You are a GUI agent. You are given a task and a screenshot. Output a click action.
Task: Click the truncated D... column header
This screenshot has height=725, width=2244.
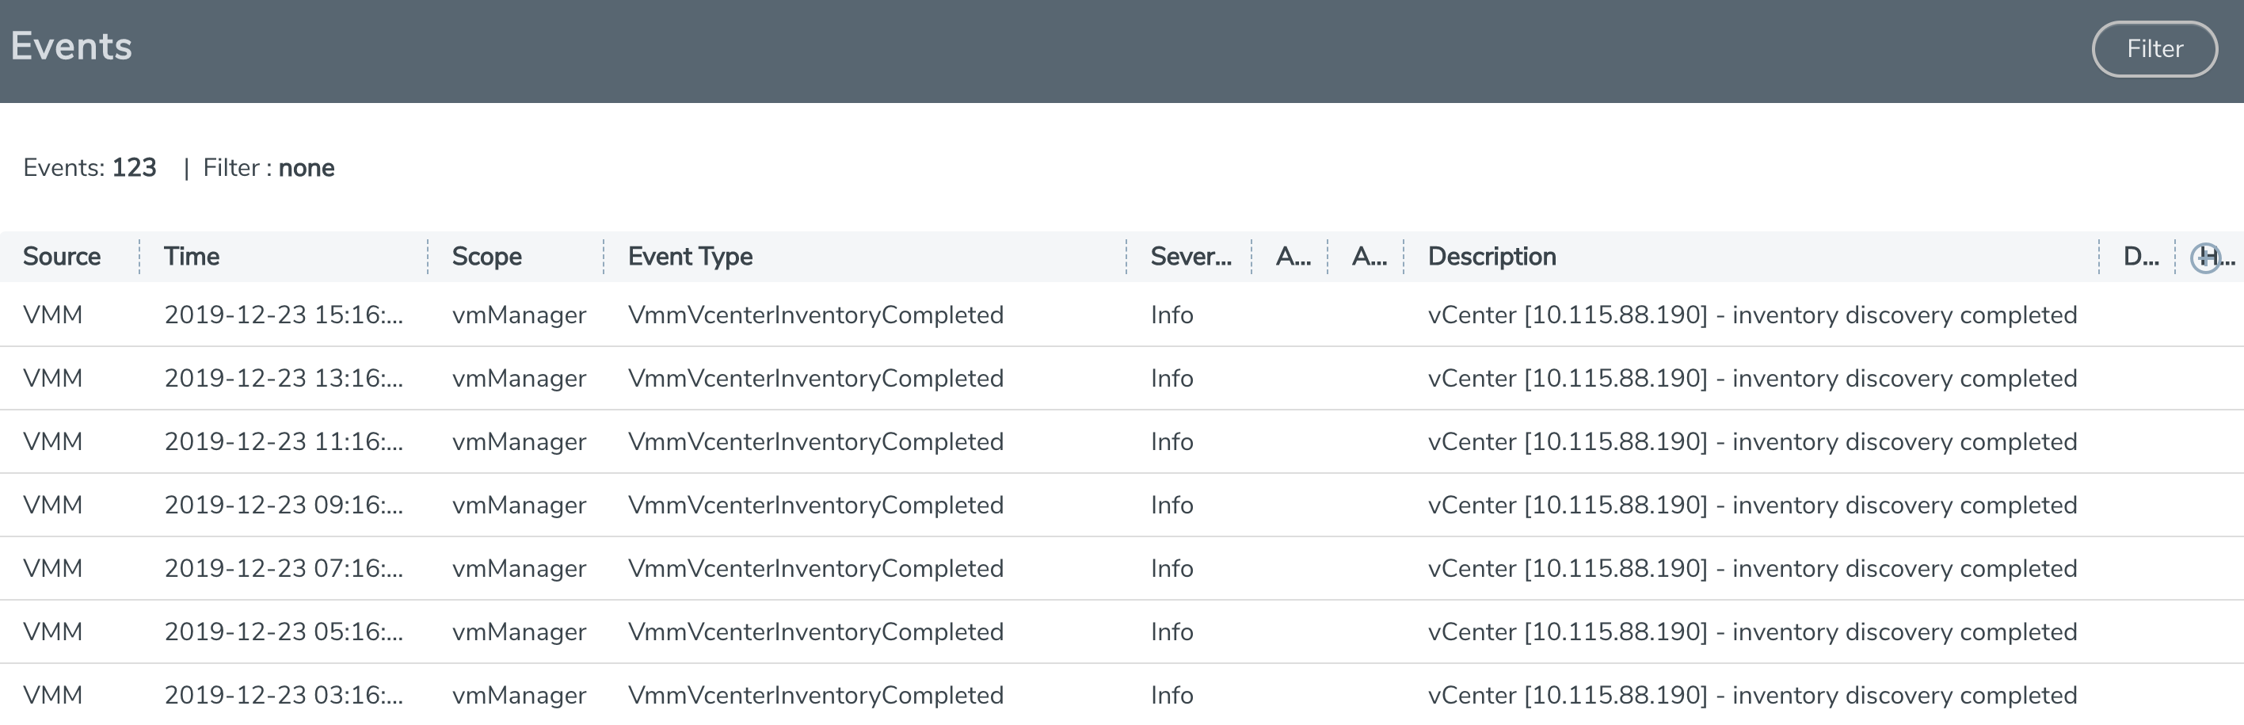pyautogui.click(x=2140, y=256)
